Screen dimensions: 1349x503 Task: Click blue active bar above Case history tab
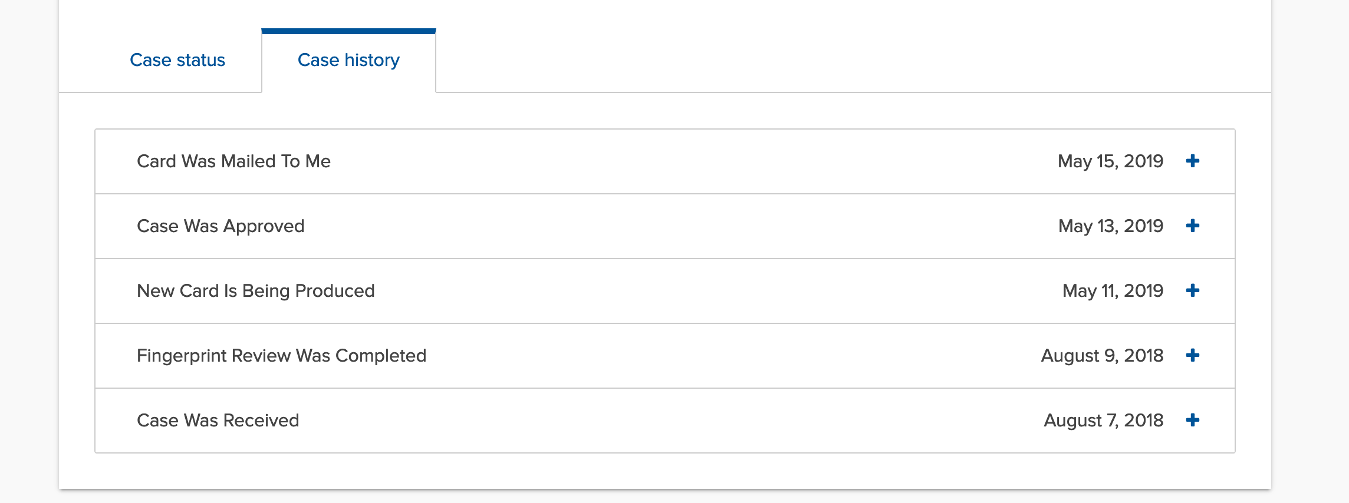point(348,31)
